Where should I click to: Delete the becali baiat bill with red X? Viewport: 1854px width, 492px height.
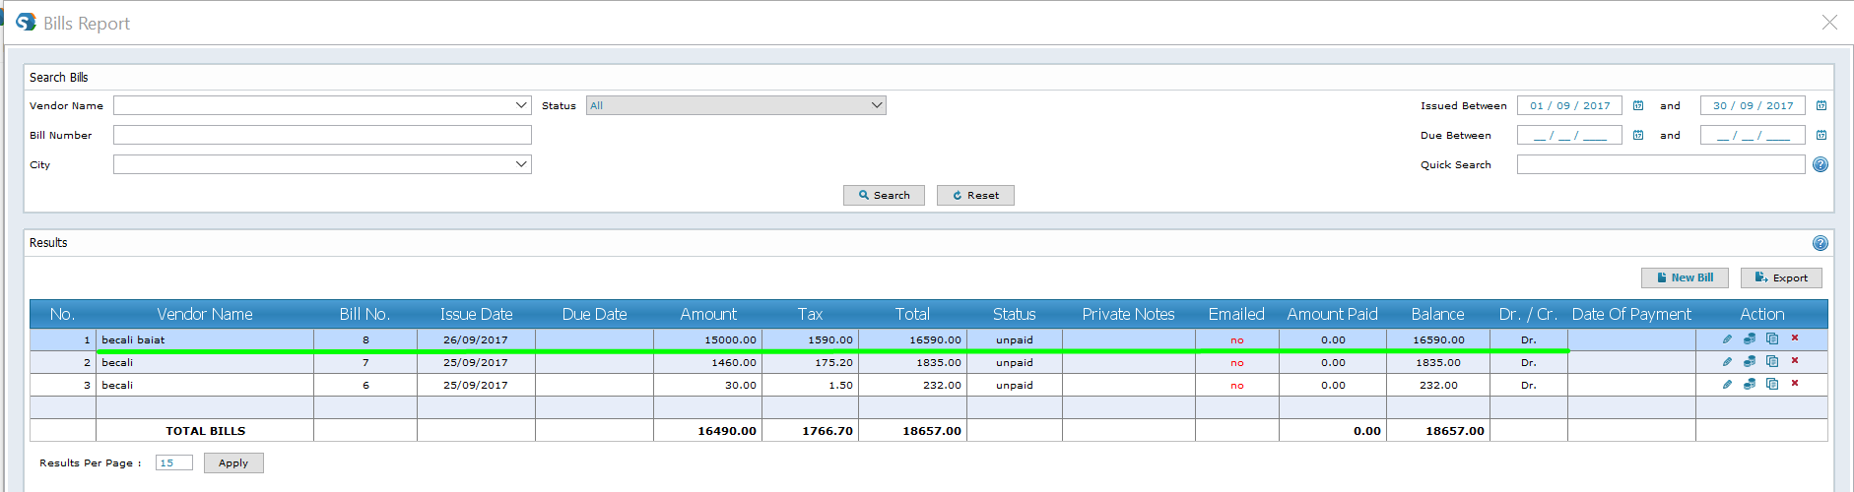point(1795,338)
